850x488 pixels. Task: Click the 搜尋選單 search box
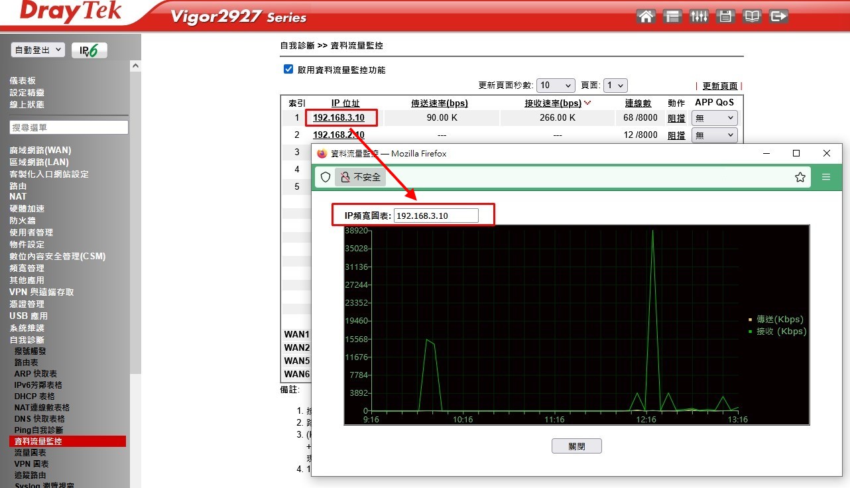[x=69, y=127]
